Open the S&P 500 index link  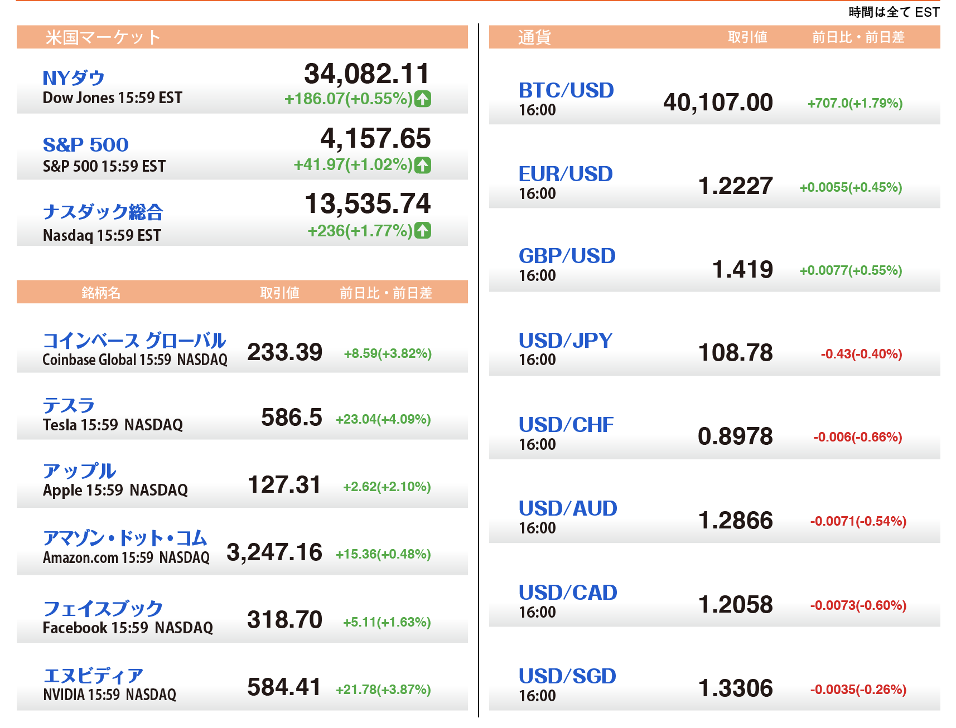(86, 145)
